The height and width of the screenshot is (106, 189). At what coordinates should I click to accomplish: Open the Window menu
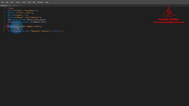pos(40,2)
